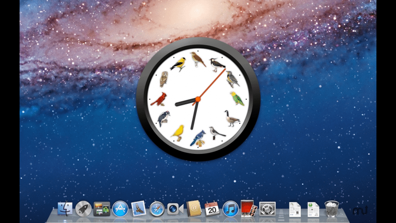The image size is (396, 223).
Task: Launch iTunes music note icon
Action: pyautogui.click(x=231, y=209)
